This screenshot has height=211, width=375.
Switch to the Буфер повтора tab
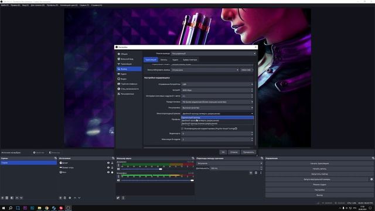click(190, 60)
